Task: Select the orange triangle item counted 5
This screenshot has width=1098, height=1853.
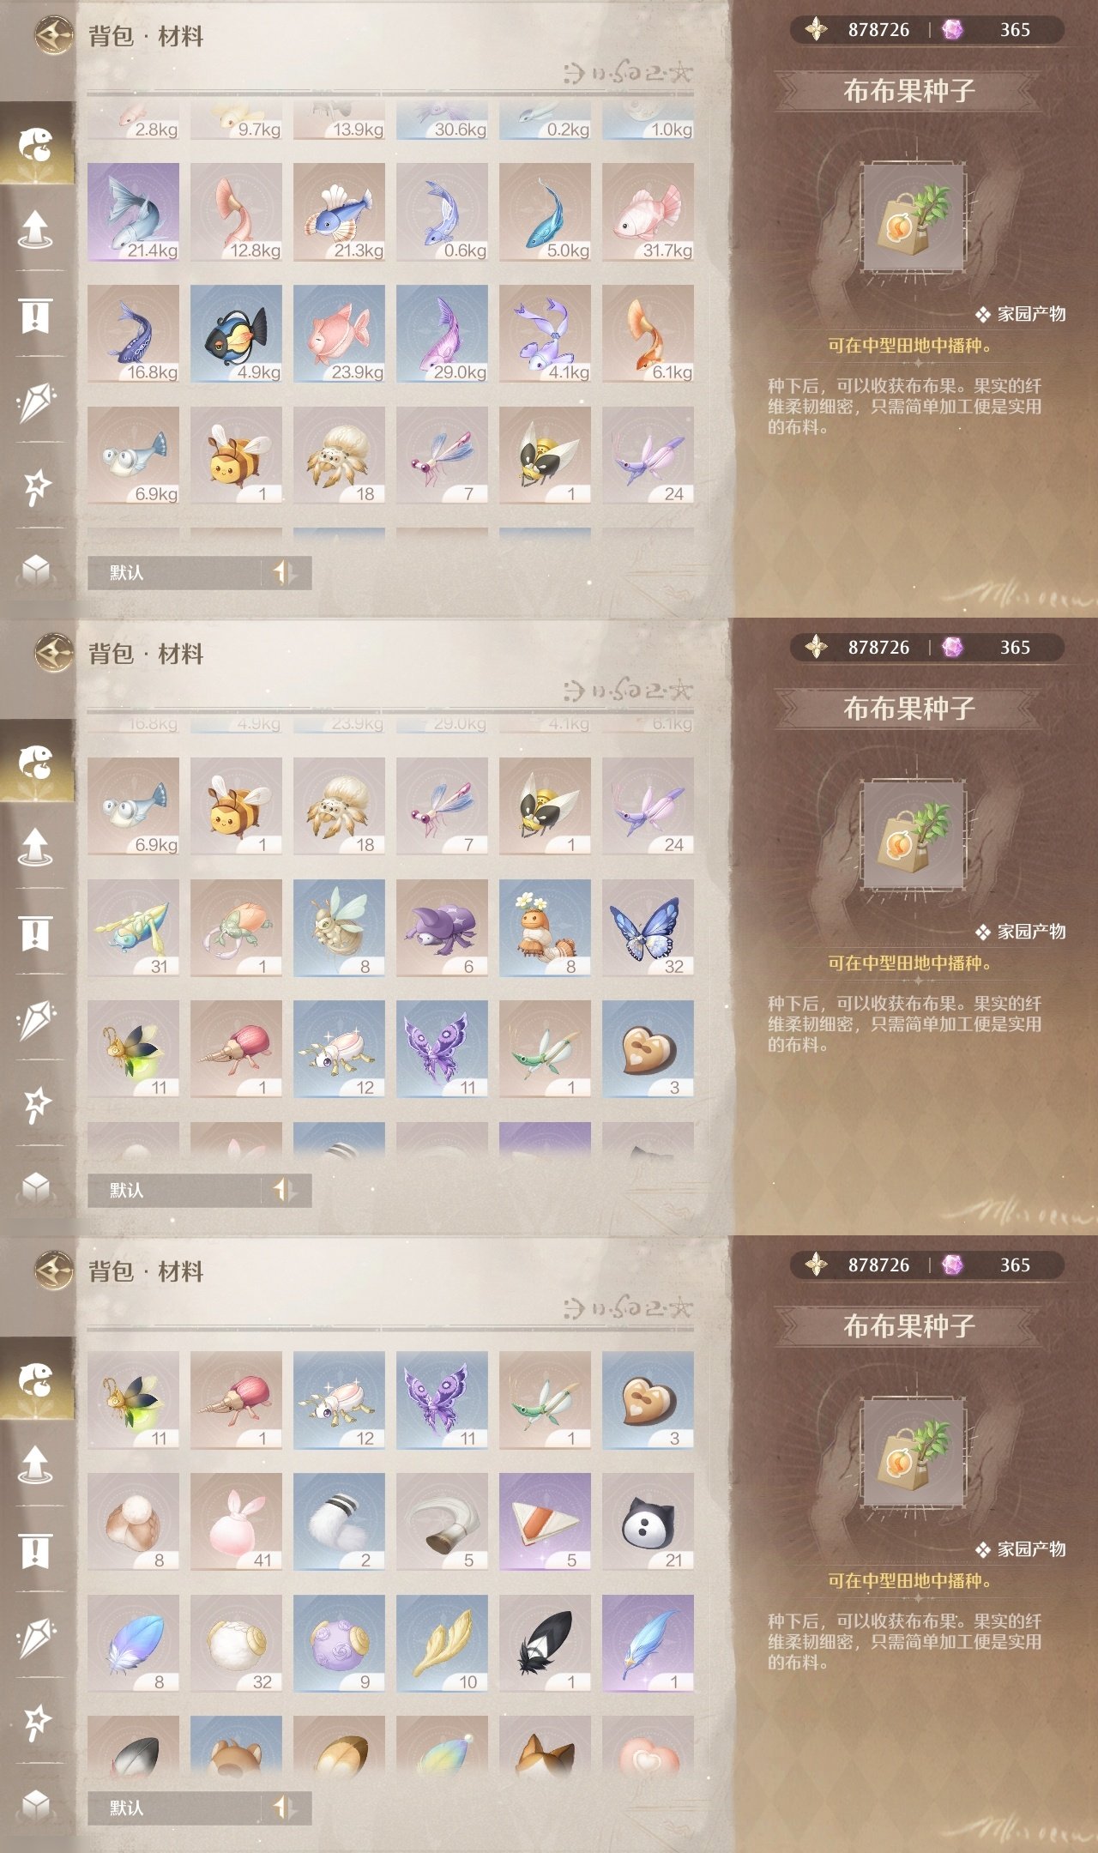Action: (x=545, y=1522)
